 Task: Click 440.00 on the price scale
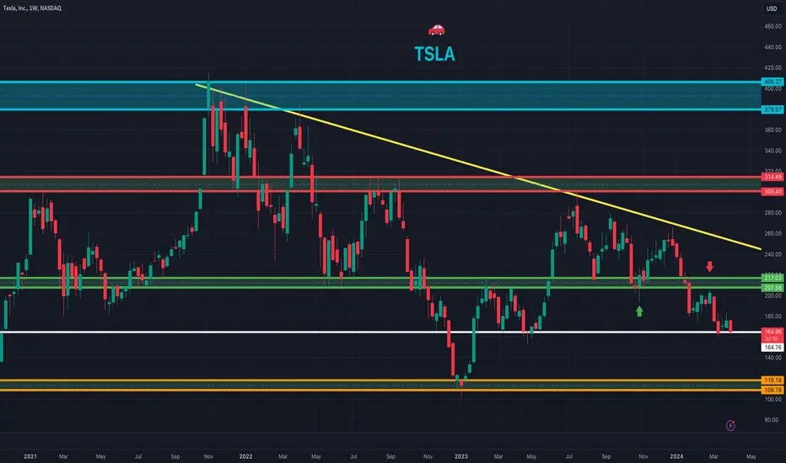click(x=773, y=47)
